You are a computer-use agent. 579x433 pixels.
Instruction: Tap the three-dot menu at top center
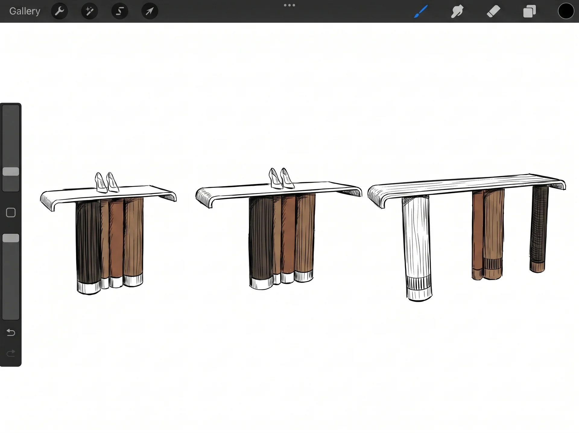pyautogui.click(x=289, y=5)
